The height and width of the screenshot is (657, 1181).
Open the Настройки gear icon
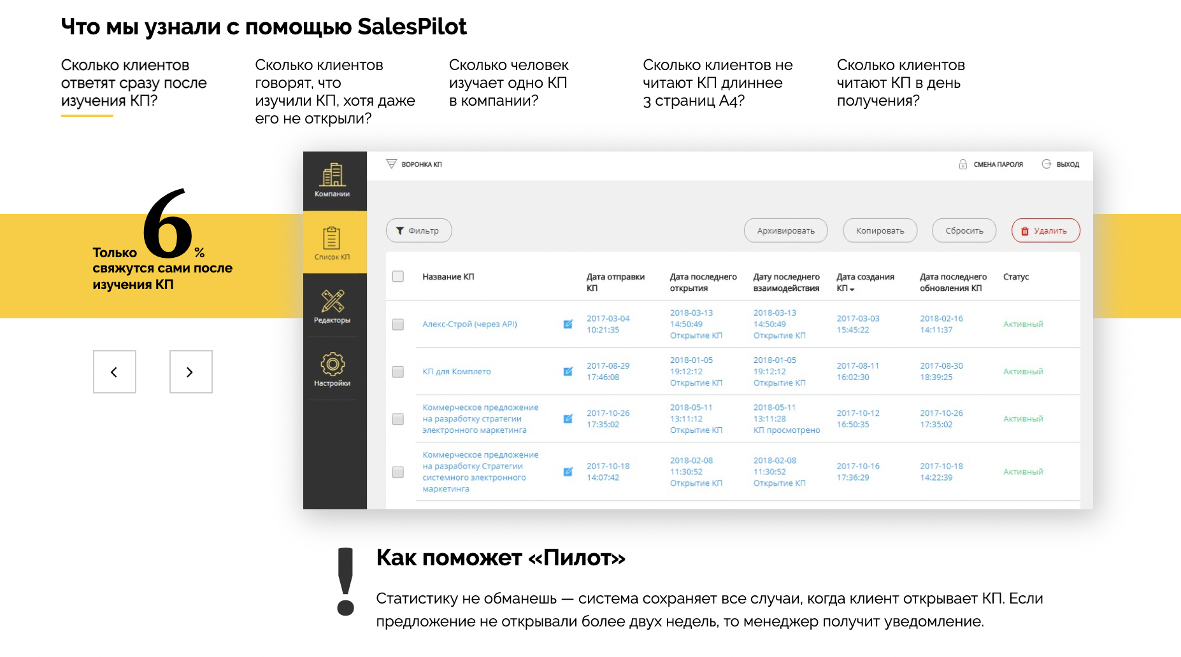click(333, 364)
